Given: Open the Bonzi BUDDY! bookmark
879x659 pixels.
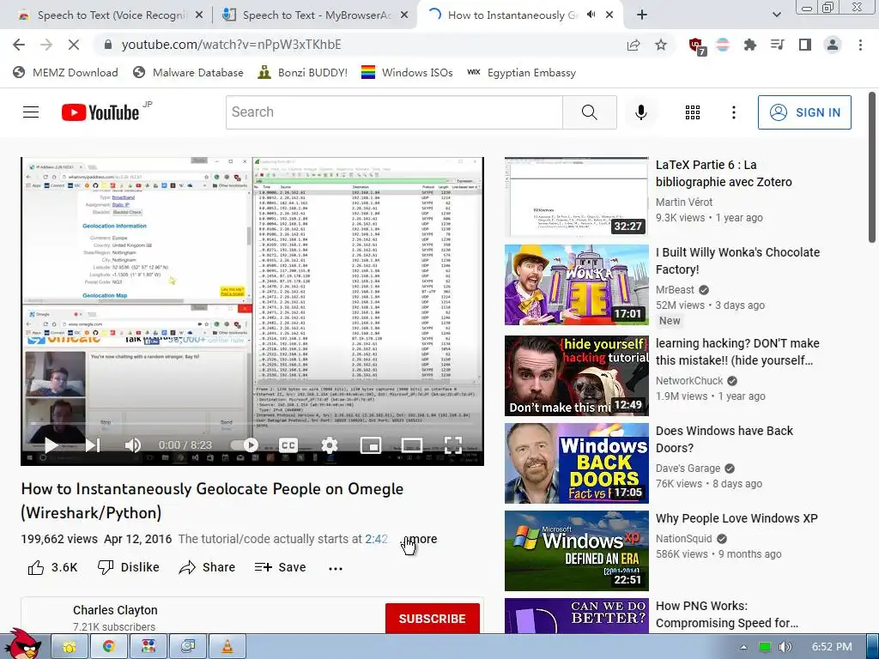Looking at the screenshot, I should [x=303, y=73].
